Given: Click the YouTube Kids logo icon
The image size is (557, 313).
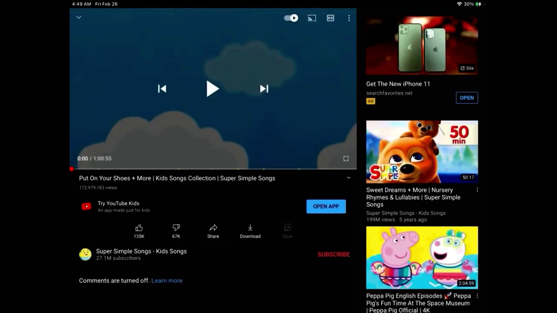Looking at the screenshot, I should click(x=87, y=206).
